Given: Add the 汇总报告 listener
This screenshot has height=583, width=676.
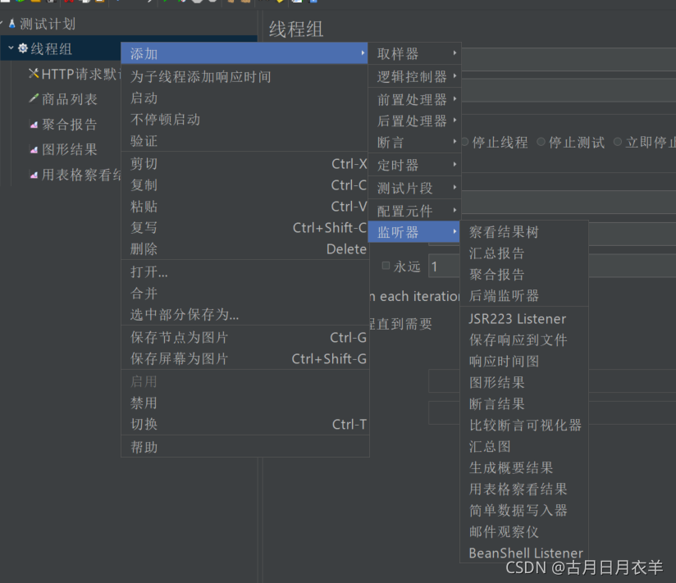Looking at the screenshot, I should 524,253.
